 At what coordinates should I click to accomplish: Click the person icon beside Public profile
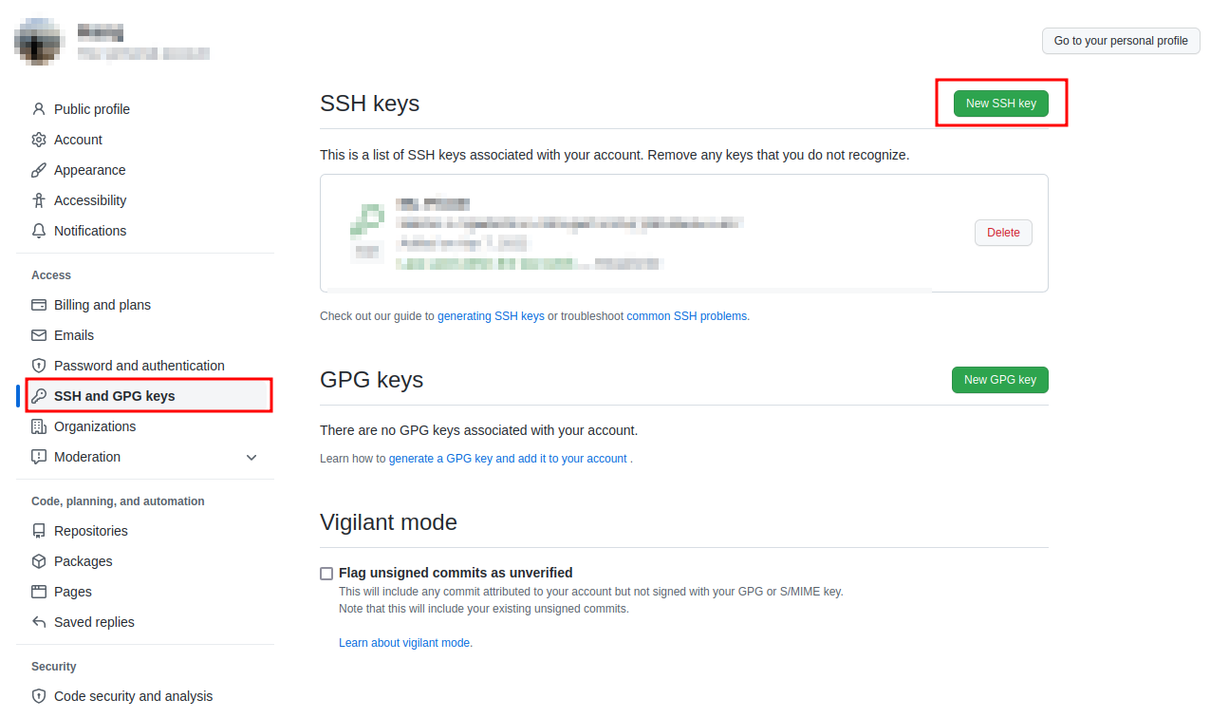[x=39, y=109]
